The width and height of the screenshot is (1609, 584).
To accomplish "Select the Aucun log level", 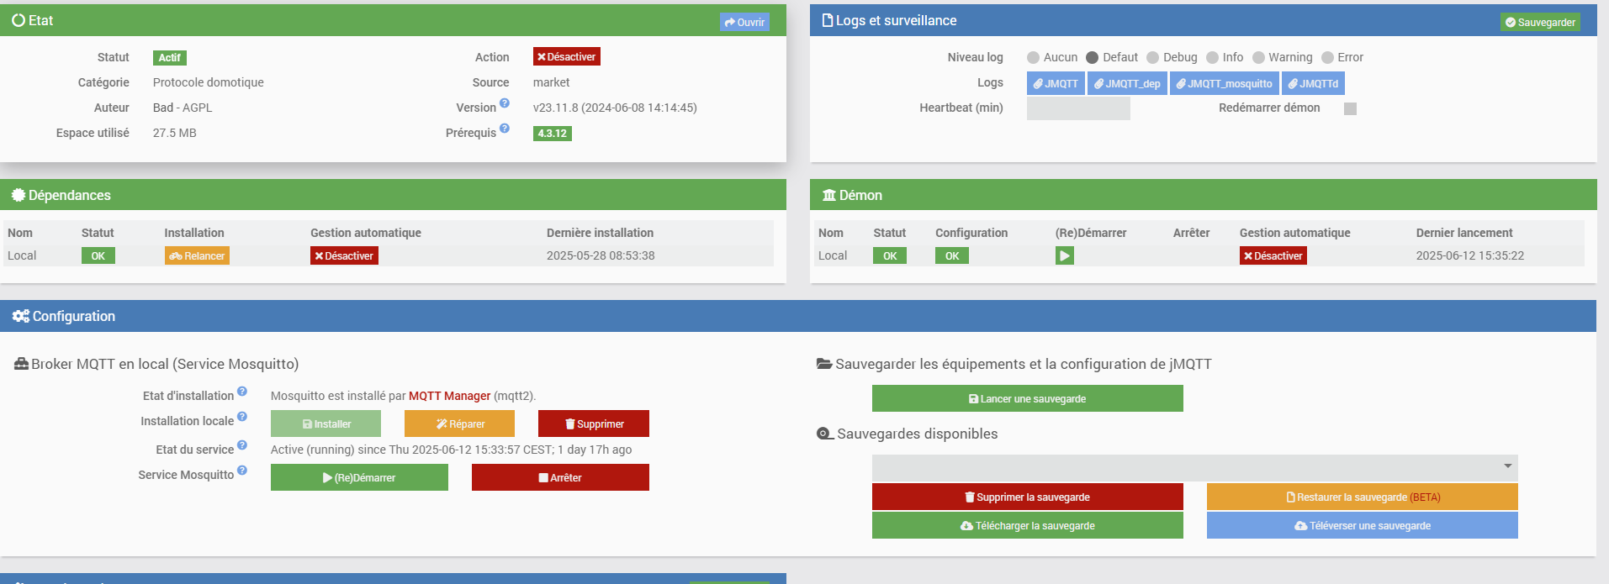I will tap(1033, 57).
